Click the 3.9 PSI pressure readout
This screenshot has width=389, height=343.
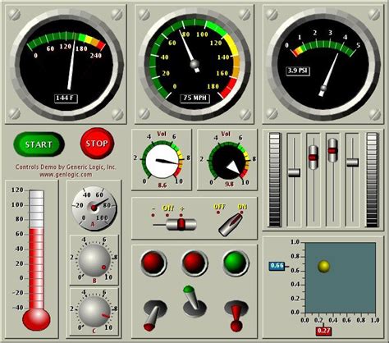pyautogui.click(x=298, y=71)
